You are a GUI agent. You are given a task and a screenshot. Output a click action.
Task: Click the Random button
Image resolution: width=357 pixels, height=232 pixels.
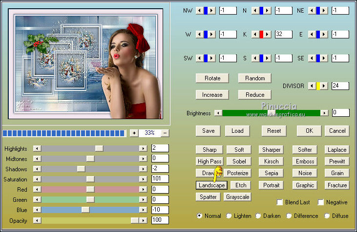tap(255, 78)
